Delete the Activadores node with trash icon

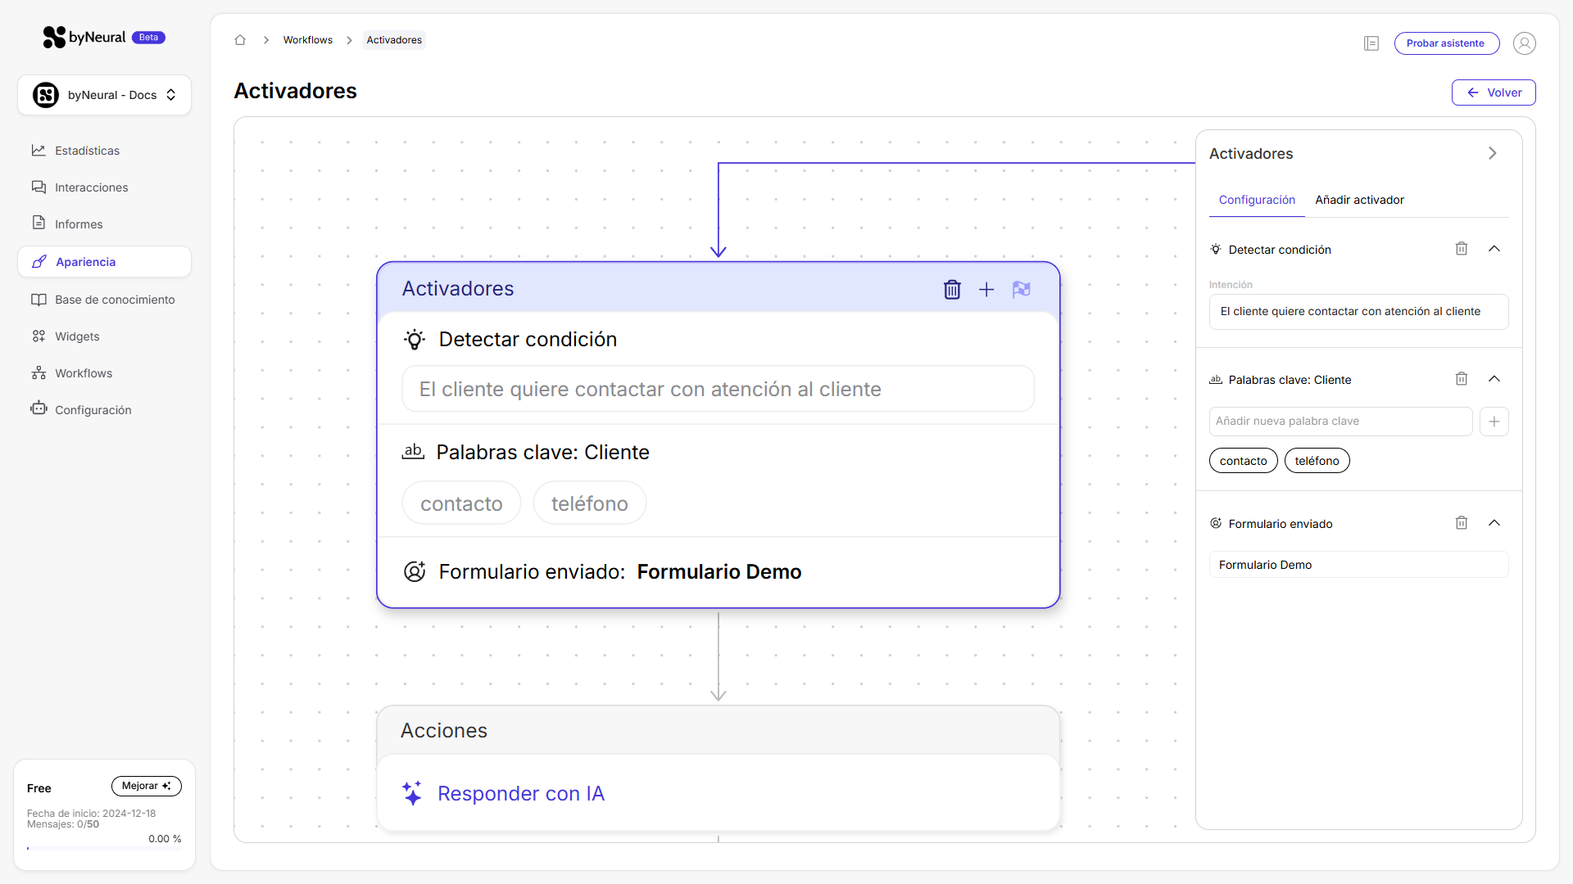(x=951, y=290)
